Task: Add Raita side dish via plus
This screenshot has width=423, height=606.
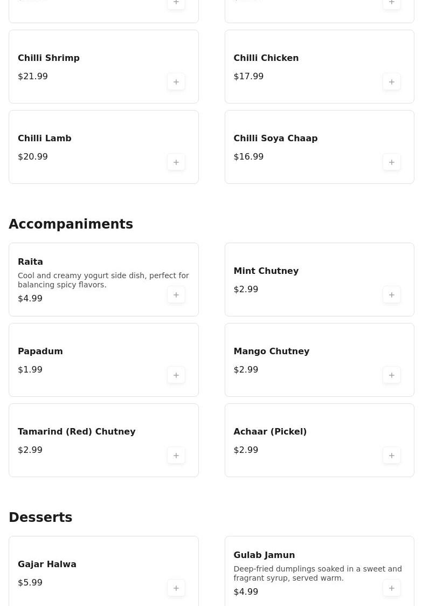Action: tap(176, 295)
